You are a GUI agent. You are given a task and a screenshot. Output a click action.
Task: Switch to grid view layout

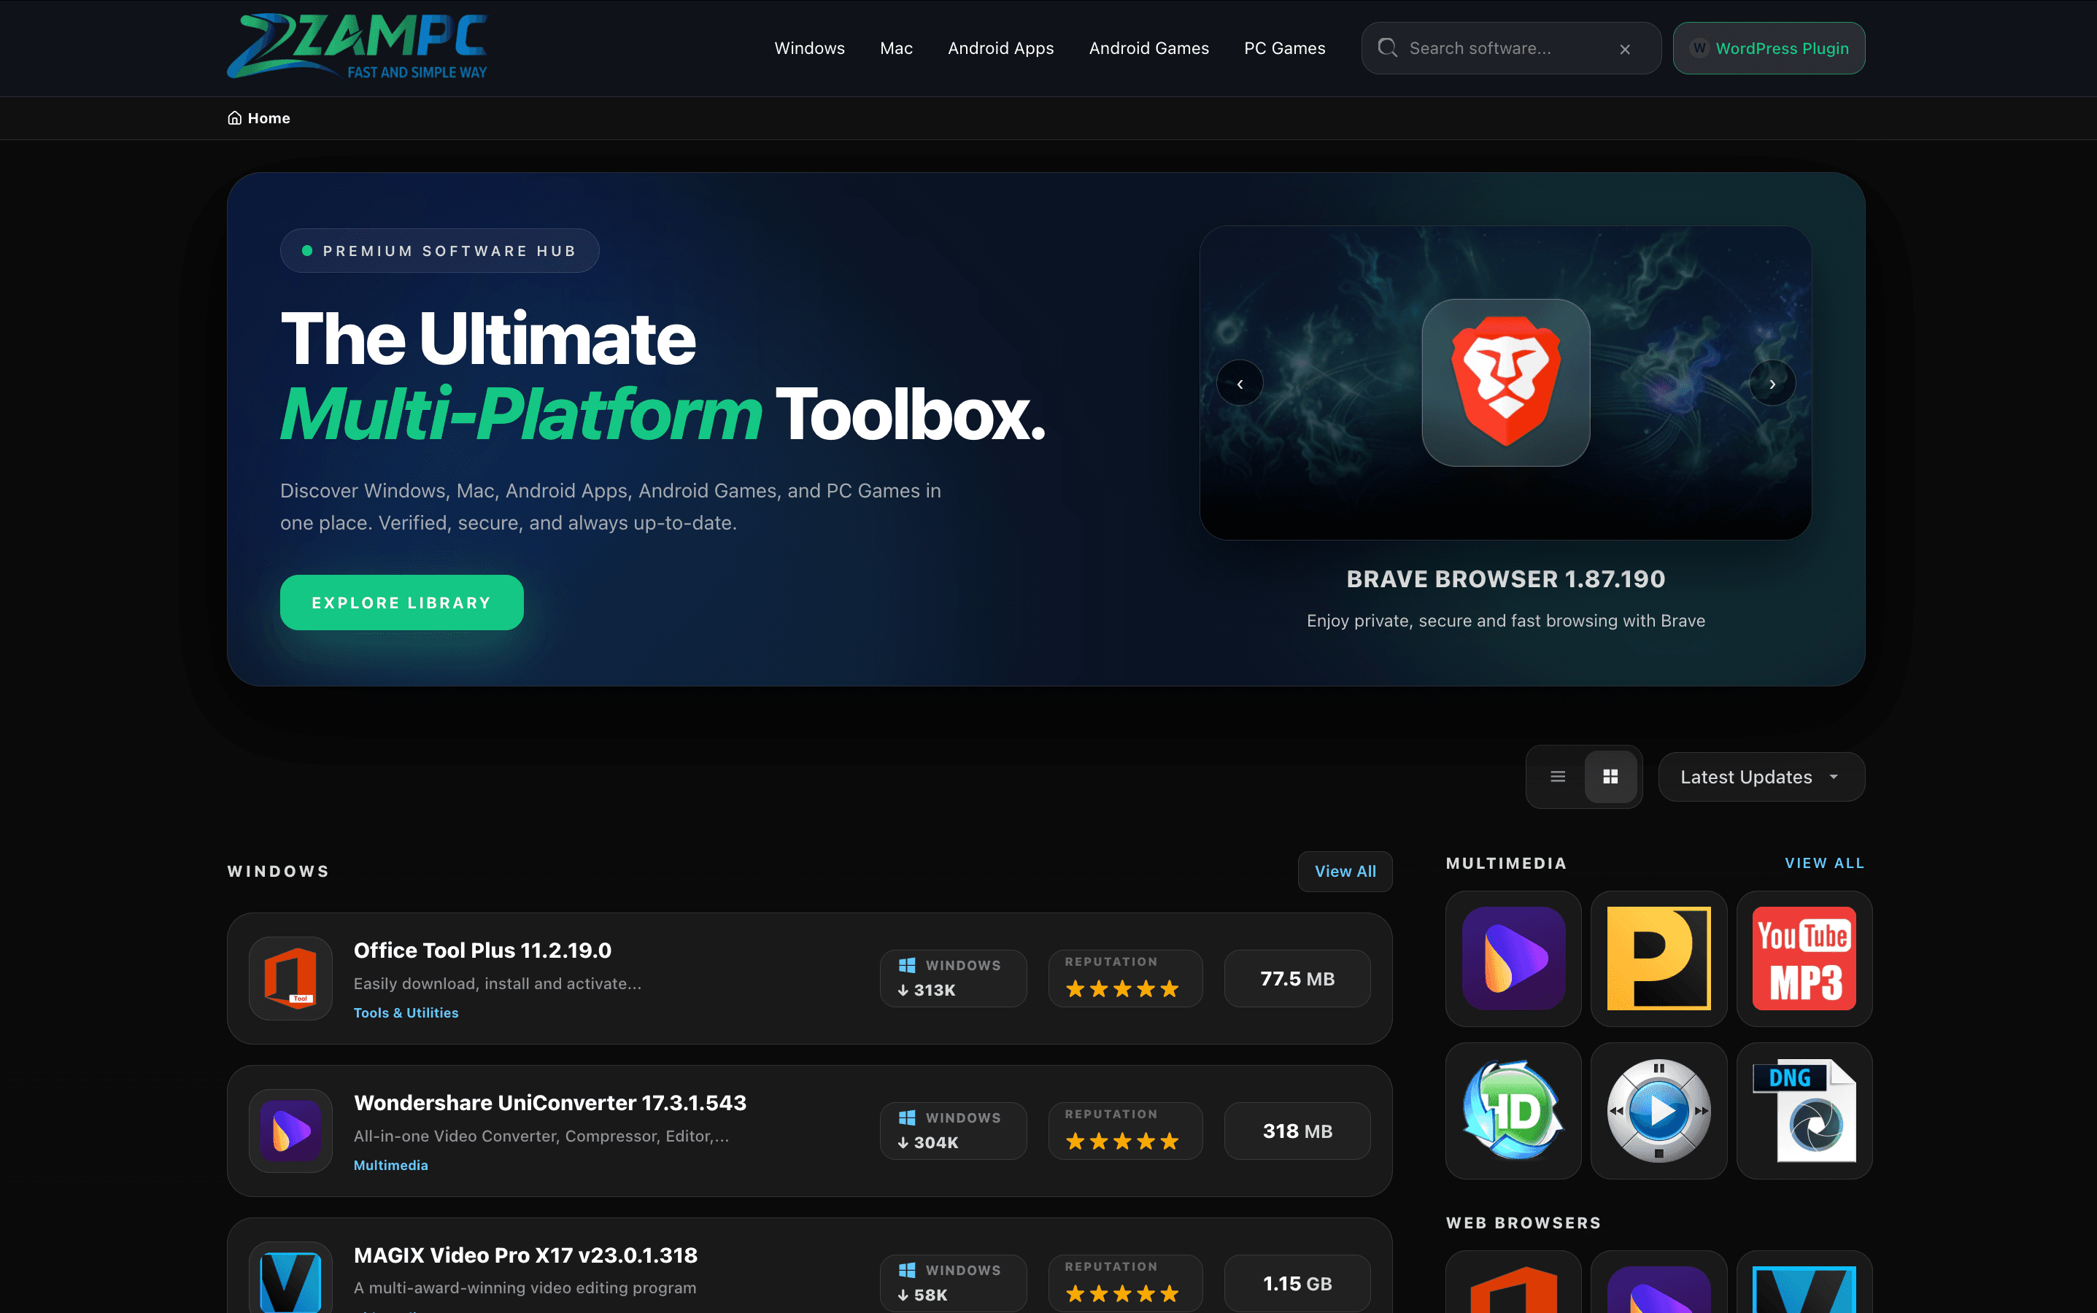[x=1610, y=776]
